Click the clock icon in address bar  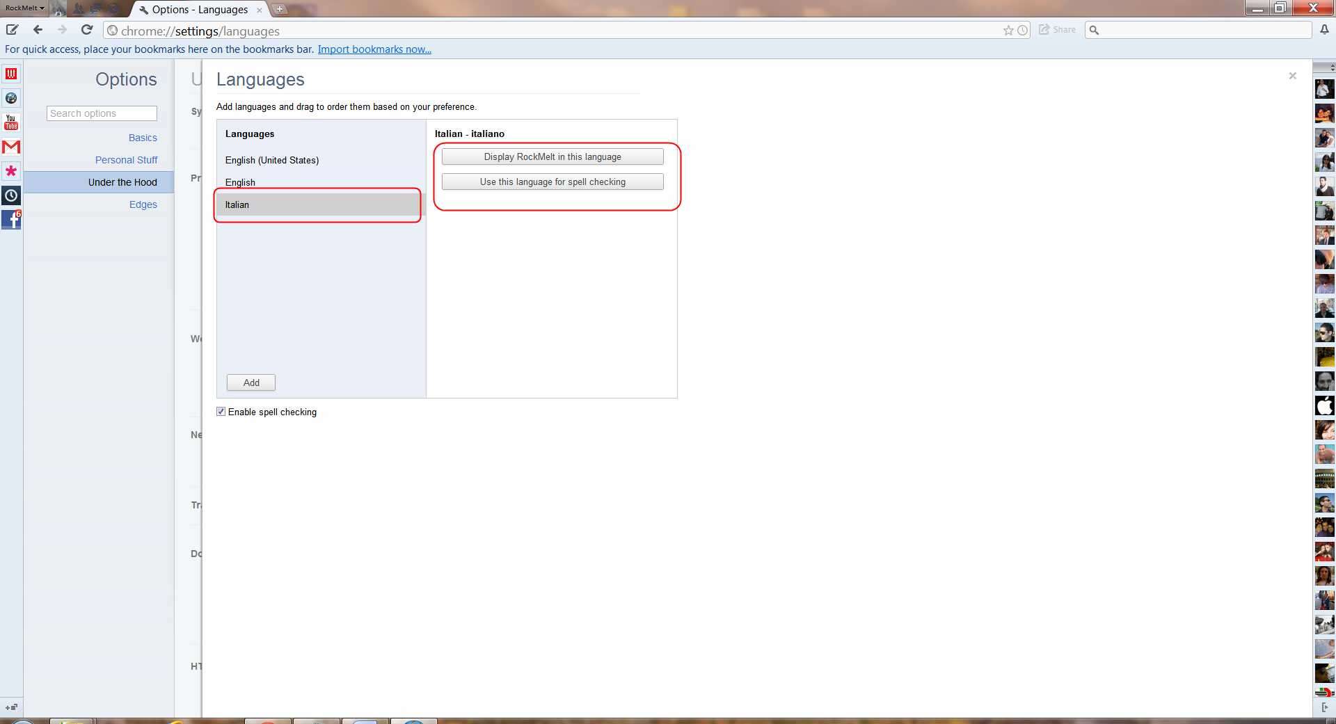coord(1022,31)
